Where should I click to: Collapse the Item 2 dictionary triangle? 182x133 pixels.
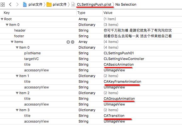tap(17, 93)
